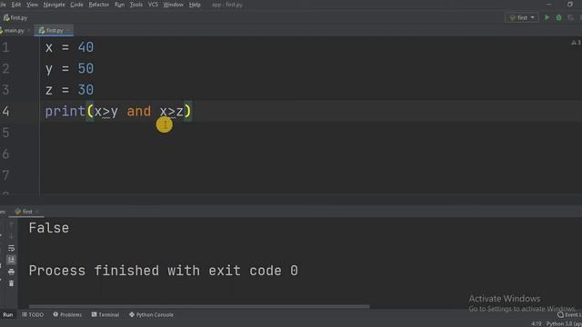Image resolution: width=582 pixels, height=327 pixels.
Task: Open the Code menu
Action: (76, 5)
